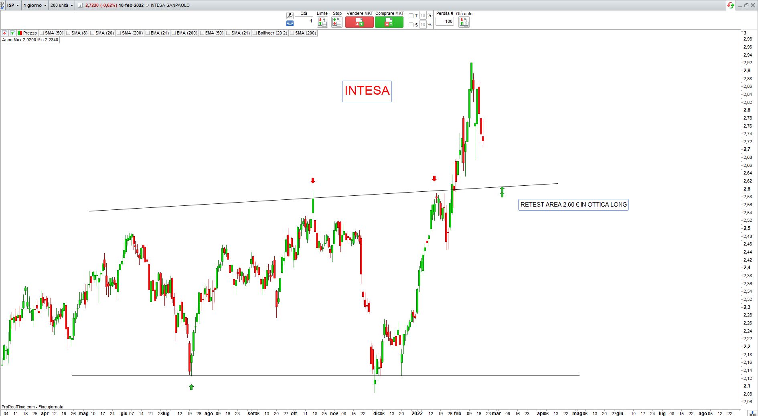Image resolution: width=758 pixels, height=416 pixels.
Task: Expand the 200 unità dropdown
Action: tap(62, 5)
